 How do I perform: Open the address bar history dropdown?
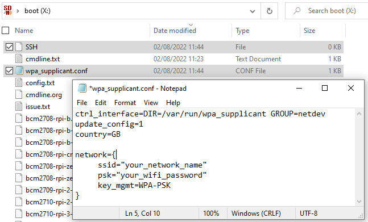tap(253, 11)
